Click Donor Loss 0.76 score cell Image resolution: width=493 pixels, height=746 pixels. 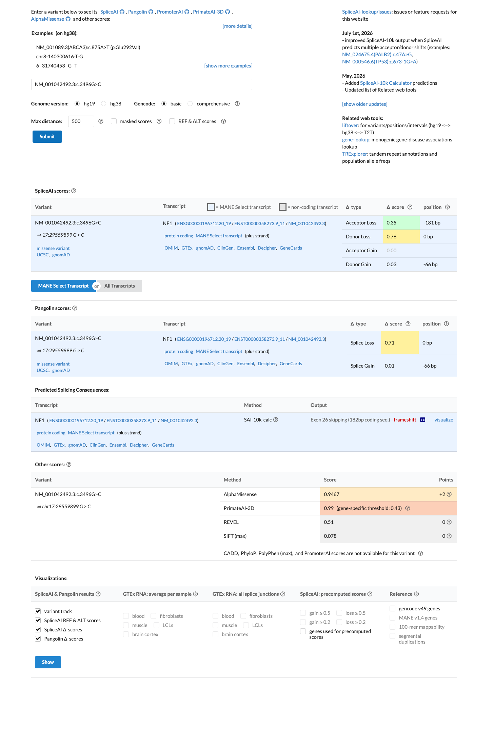tap(401, 237)
